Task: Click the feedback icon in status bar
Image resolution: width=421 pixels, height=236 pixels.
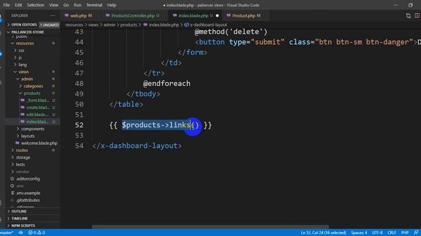Action: click(416, 233)
